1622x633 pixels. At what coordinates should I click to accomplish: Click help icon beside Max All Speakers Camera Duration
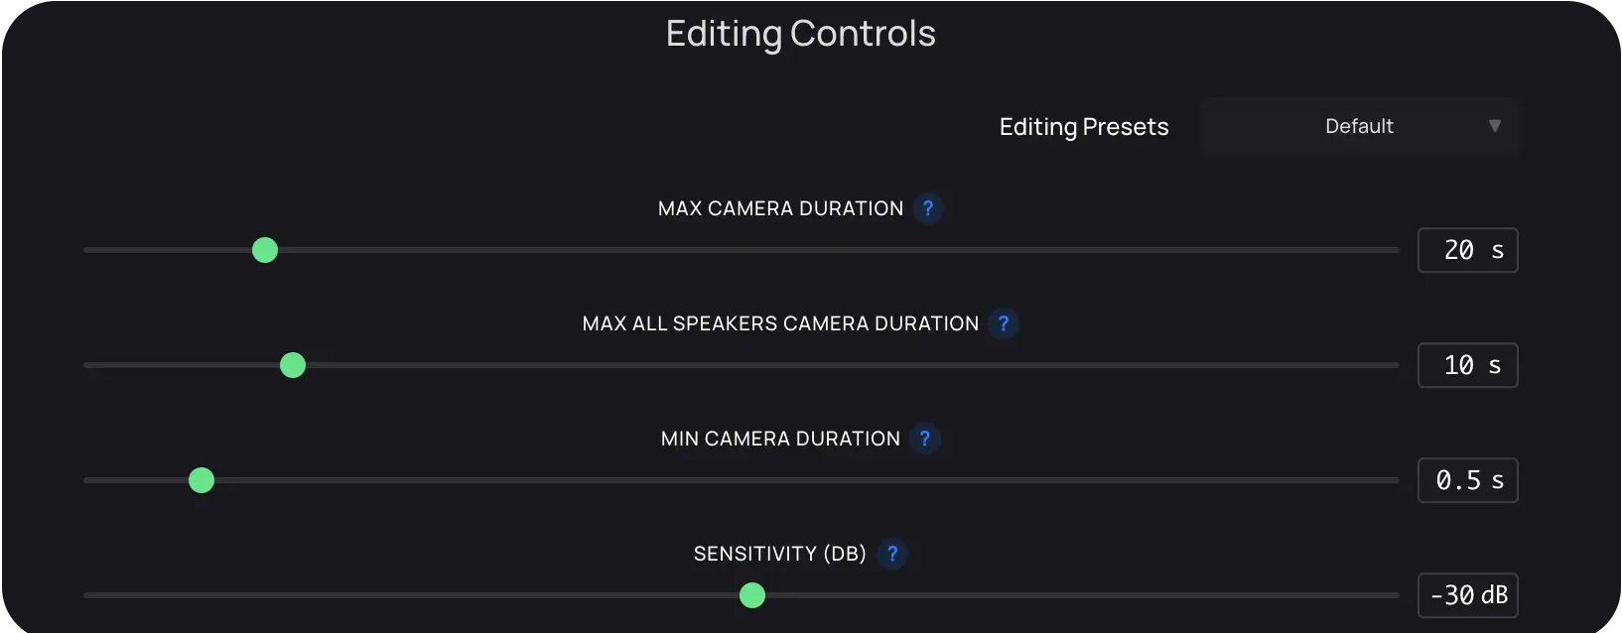(1004, 323)
